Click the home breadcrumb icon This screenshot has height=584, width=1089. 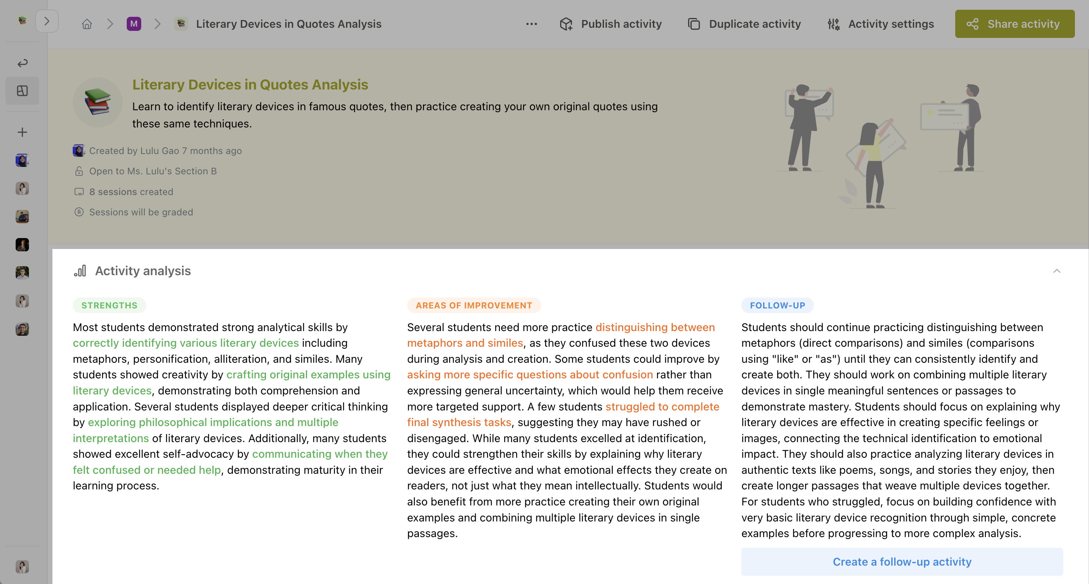(87, 24)
